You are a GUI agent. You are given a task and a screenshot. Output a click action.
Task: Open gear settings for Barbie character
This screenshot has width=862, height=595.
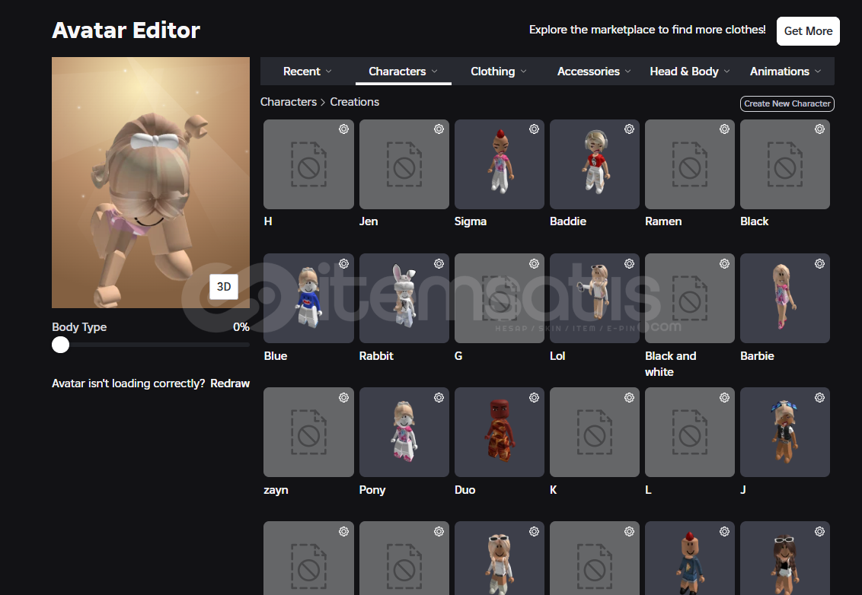(x=819, y=264)
